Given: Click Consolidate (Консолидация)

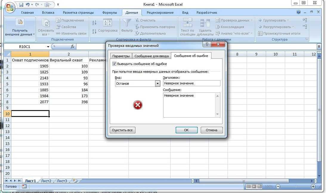Looking at the screenshot, I should point(230,27).
